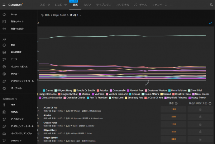Click the football icon in popular section
This screenshot has width=215, height=144.
[x=4, y=81]
